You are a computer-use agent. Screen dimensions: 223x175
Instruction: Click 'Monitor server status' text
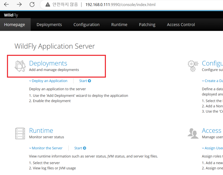click(x=46, y=137)
